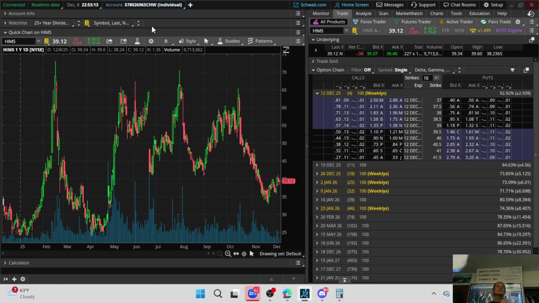Select the Pairs Trader sub-tab

pos(496,22)
